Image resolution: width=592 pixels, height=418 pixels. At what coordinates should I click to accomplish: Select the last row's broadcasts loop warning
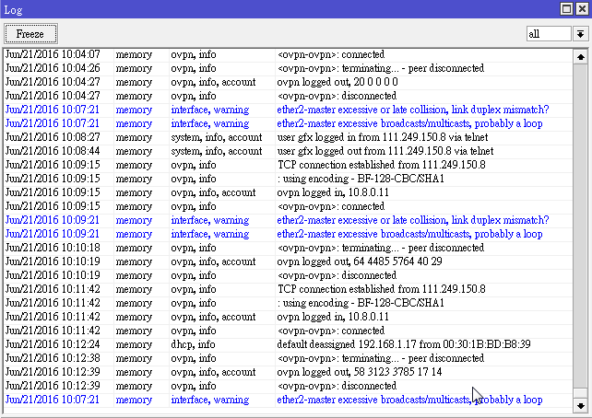coord(289,400)
